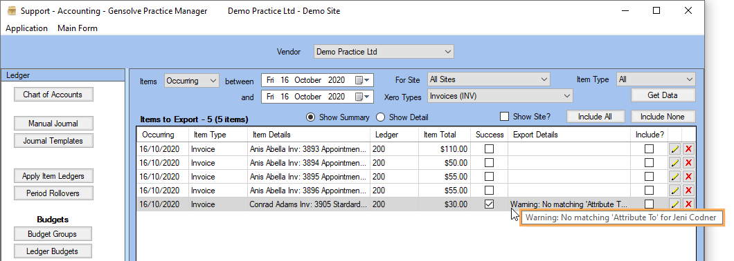Click the Get Data button

pyautogui.click(x=663, y=95)
